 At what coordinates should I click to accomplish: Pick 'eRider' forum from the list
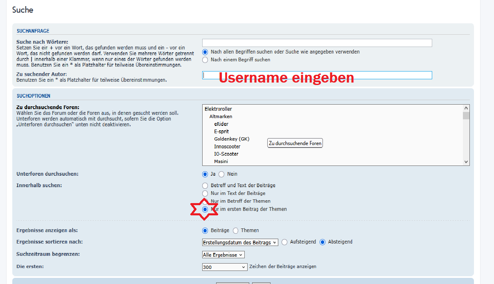click(x=221, y=124)
